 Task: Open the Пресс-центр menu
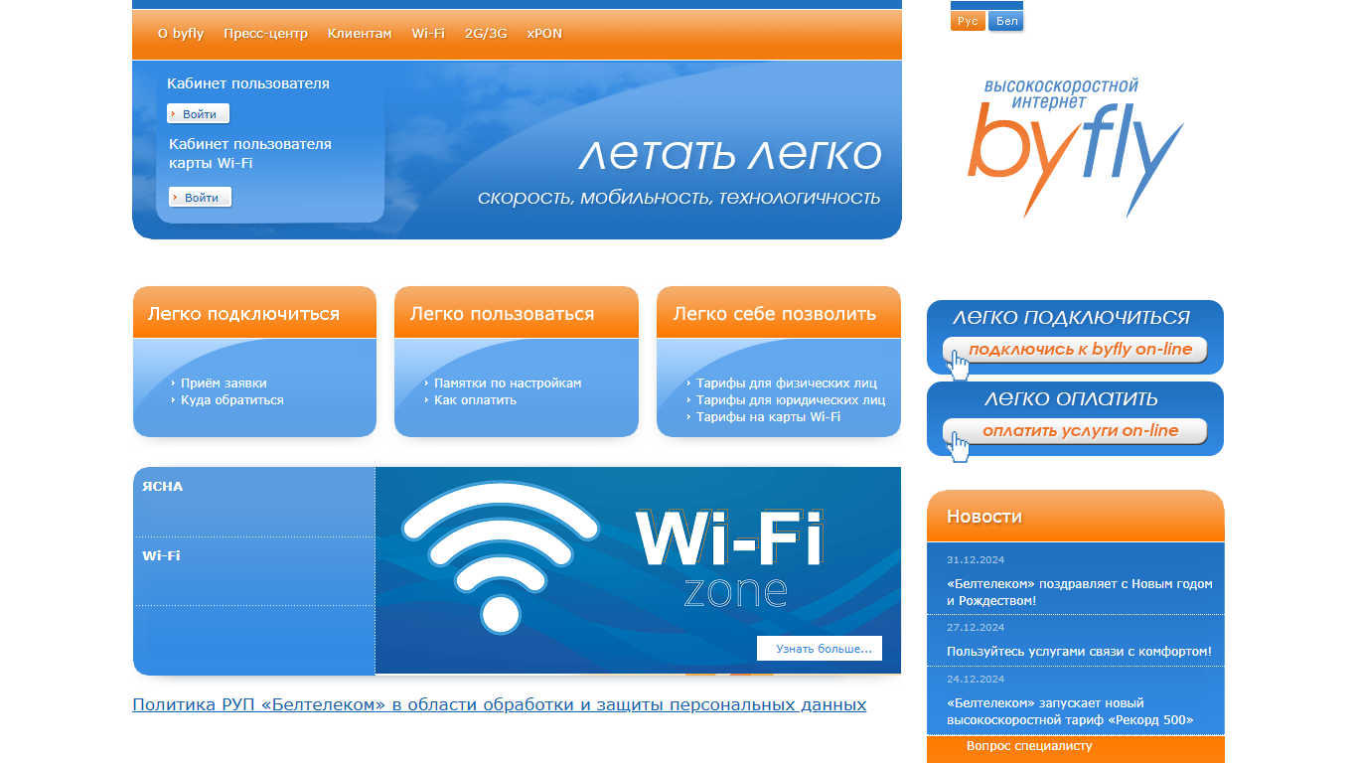coord(265,33)
